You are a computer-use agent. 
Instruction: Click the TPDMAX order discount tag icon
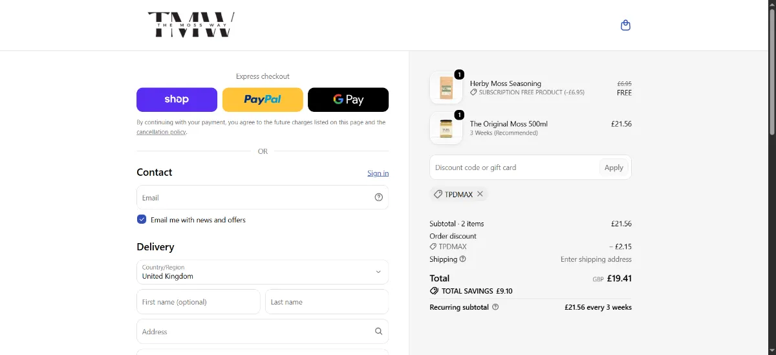click(433, 247)
